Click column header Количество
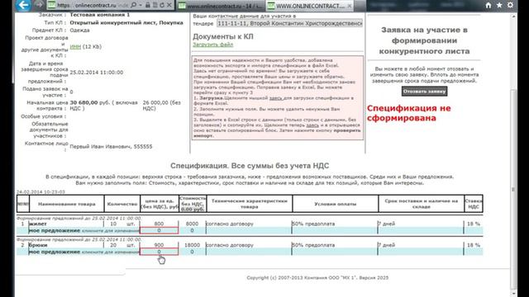Screen dimensions: 529x297 tap(122, 204)
